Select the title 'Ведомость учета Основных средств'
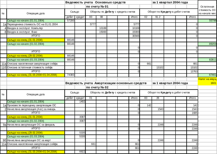217x154 pixels. coord(96,2)
